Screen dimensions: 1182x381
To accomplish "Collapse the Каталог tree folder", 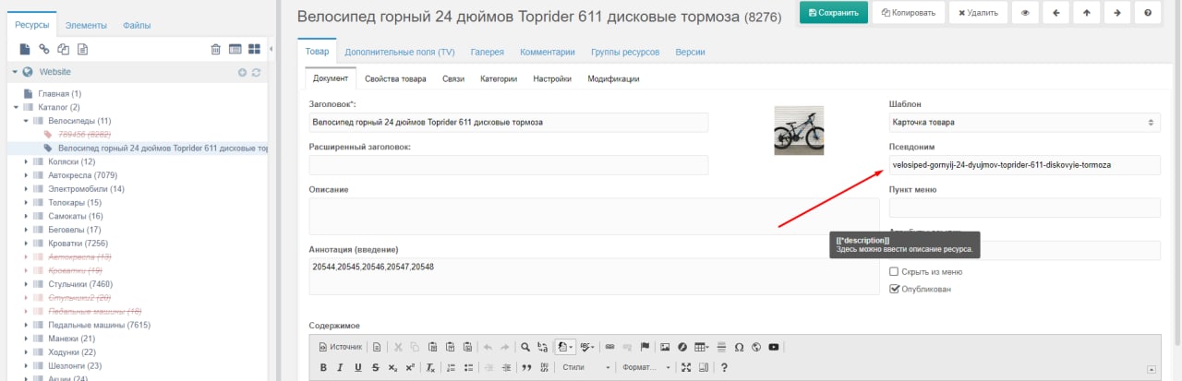I will point(17,107).
